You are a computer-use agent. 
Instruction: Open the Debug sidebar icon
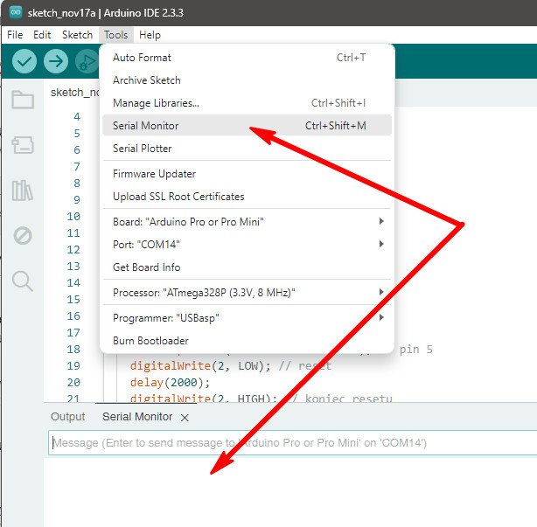pyautogui.click(x=23, y=235)
